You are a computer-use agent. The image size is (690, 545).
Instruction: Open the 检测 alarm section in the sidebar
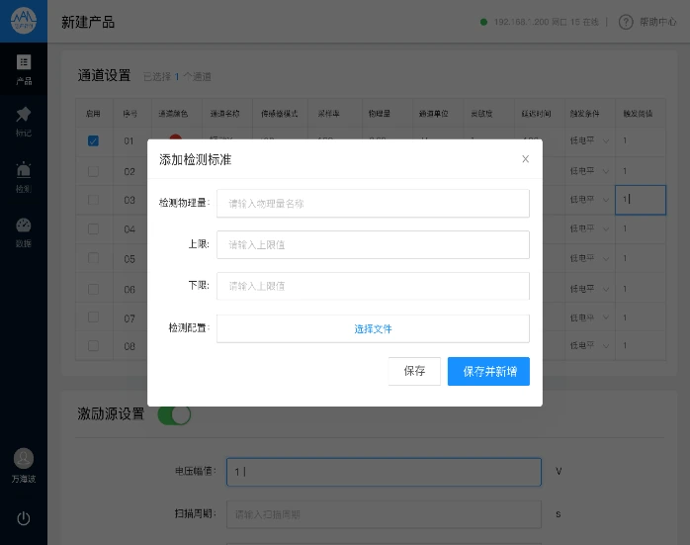tap(24, 177)
